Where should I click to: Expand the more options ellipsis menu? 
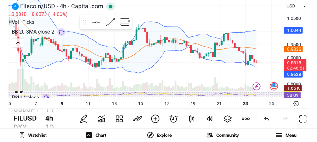click(245, 119)
